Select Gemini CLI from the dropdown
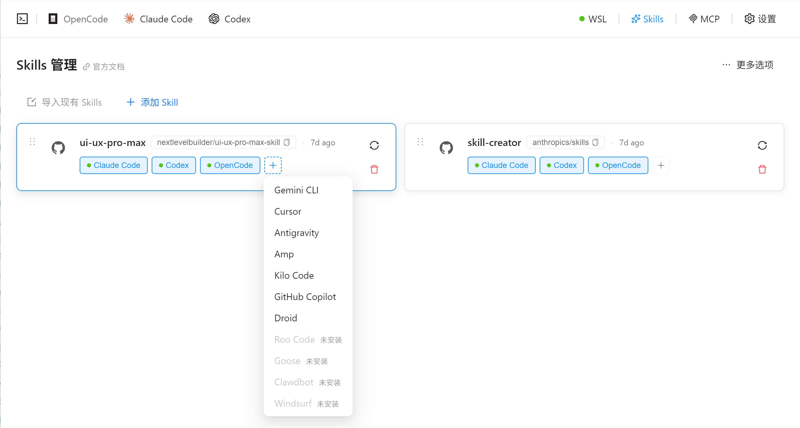The height and width of the screenshot is (428, 800). point(308,190)
